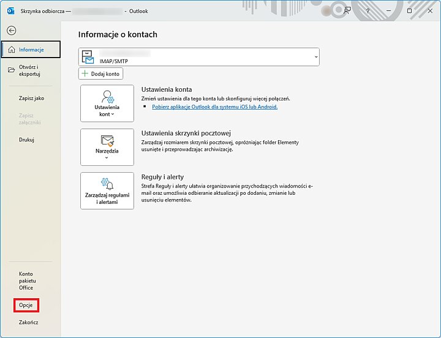The image size is (441, 338).
Task: Click the Informacje o kontach title
Action: coord(118,34)
